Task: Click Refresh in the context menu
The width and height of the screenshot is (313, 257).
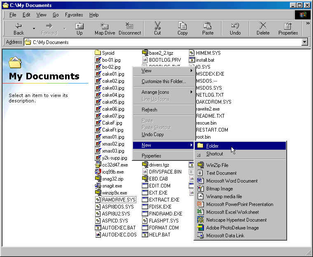Action: coord(149,110)
